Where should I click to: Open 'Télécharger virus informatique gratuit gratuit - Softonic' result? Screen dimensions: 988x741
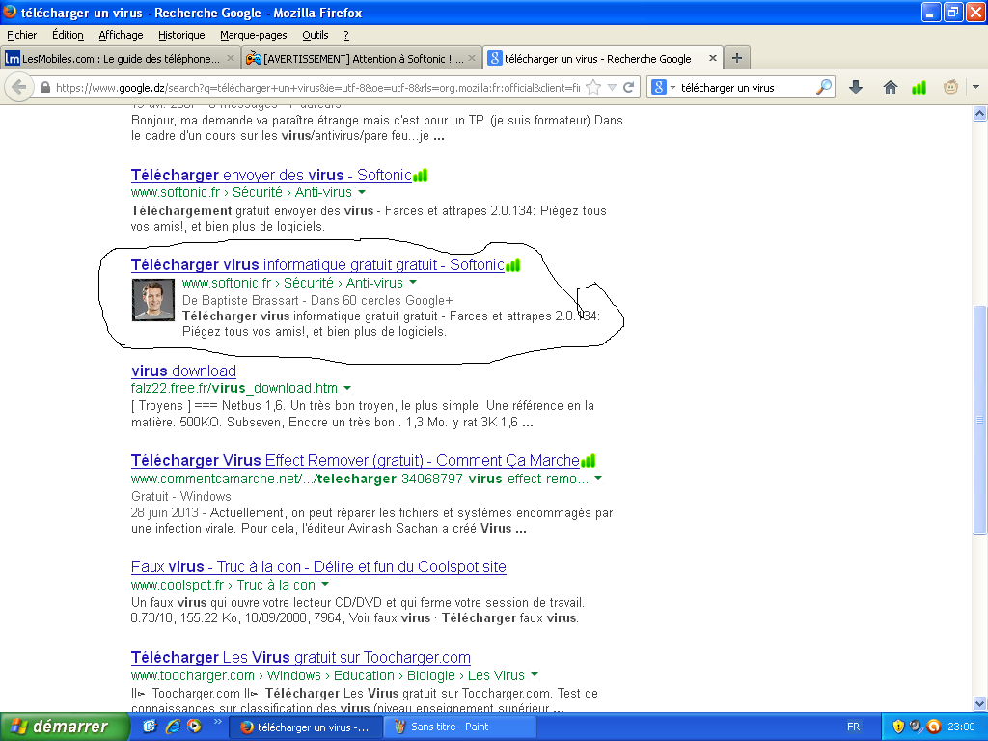(317, 265)
